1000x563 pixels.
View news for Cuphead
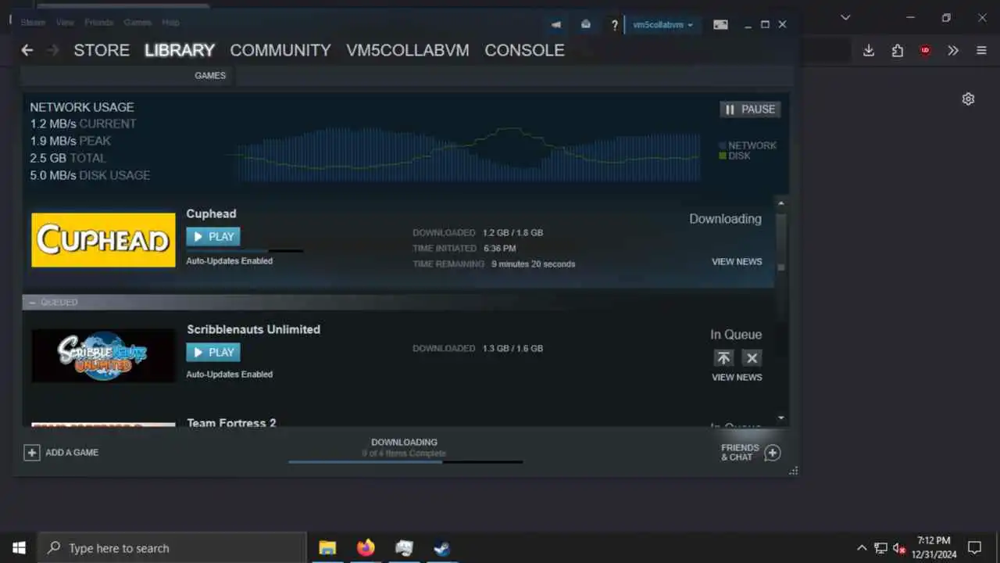737,262
